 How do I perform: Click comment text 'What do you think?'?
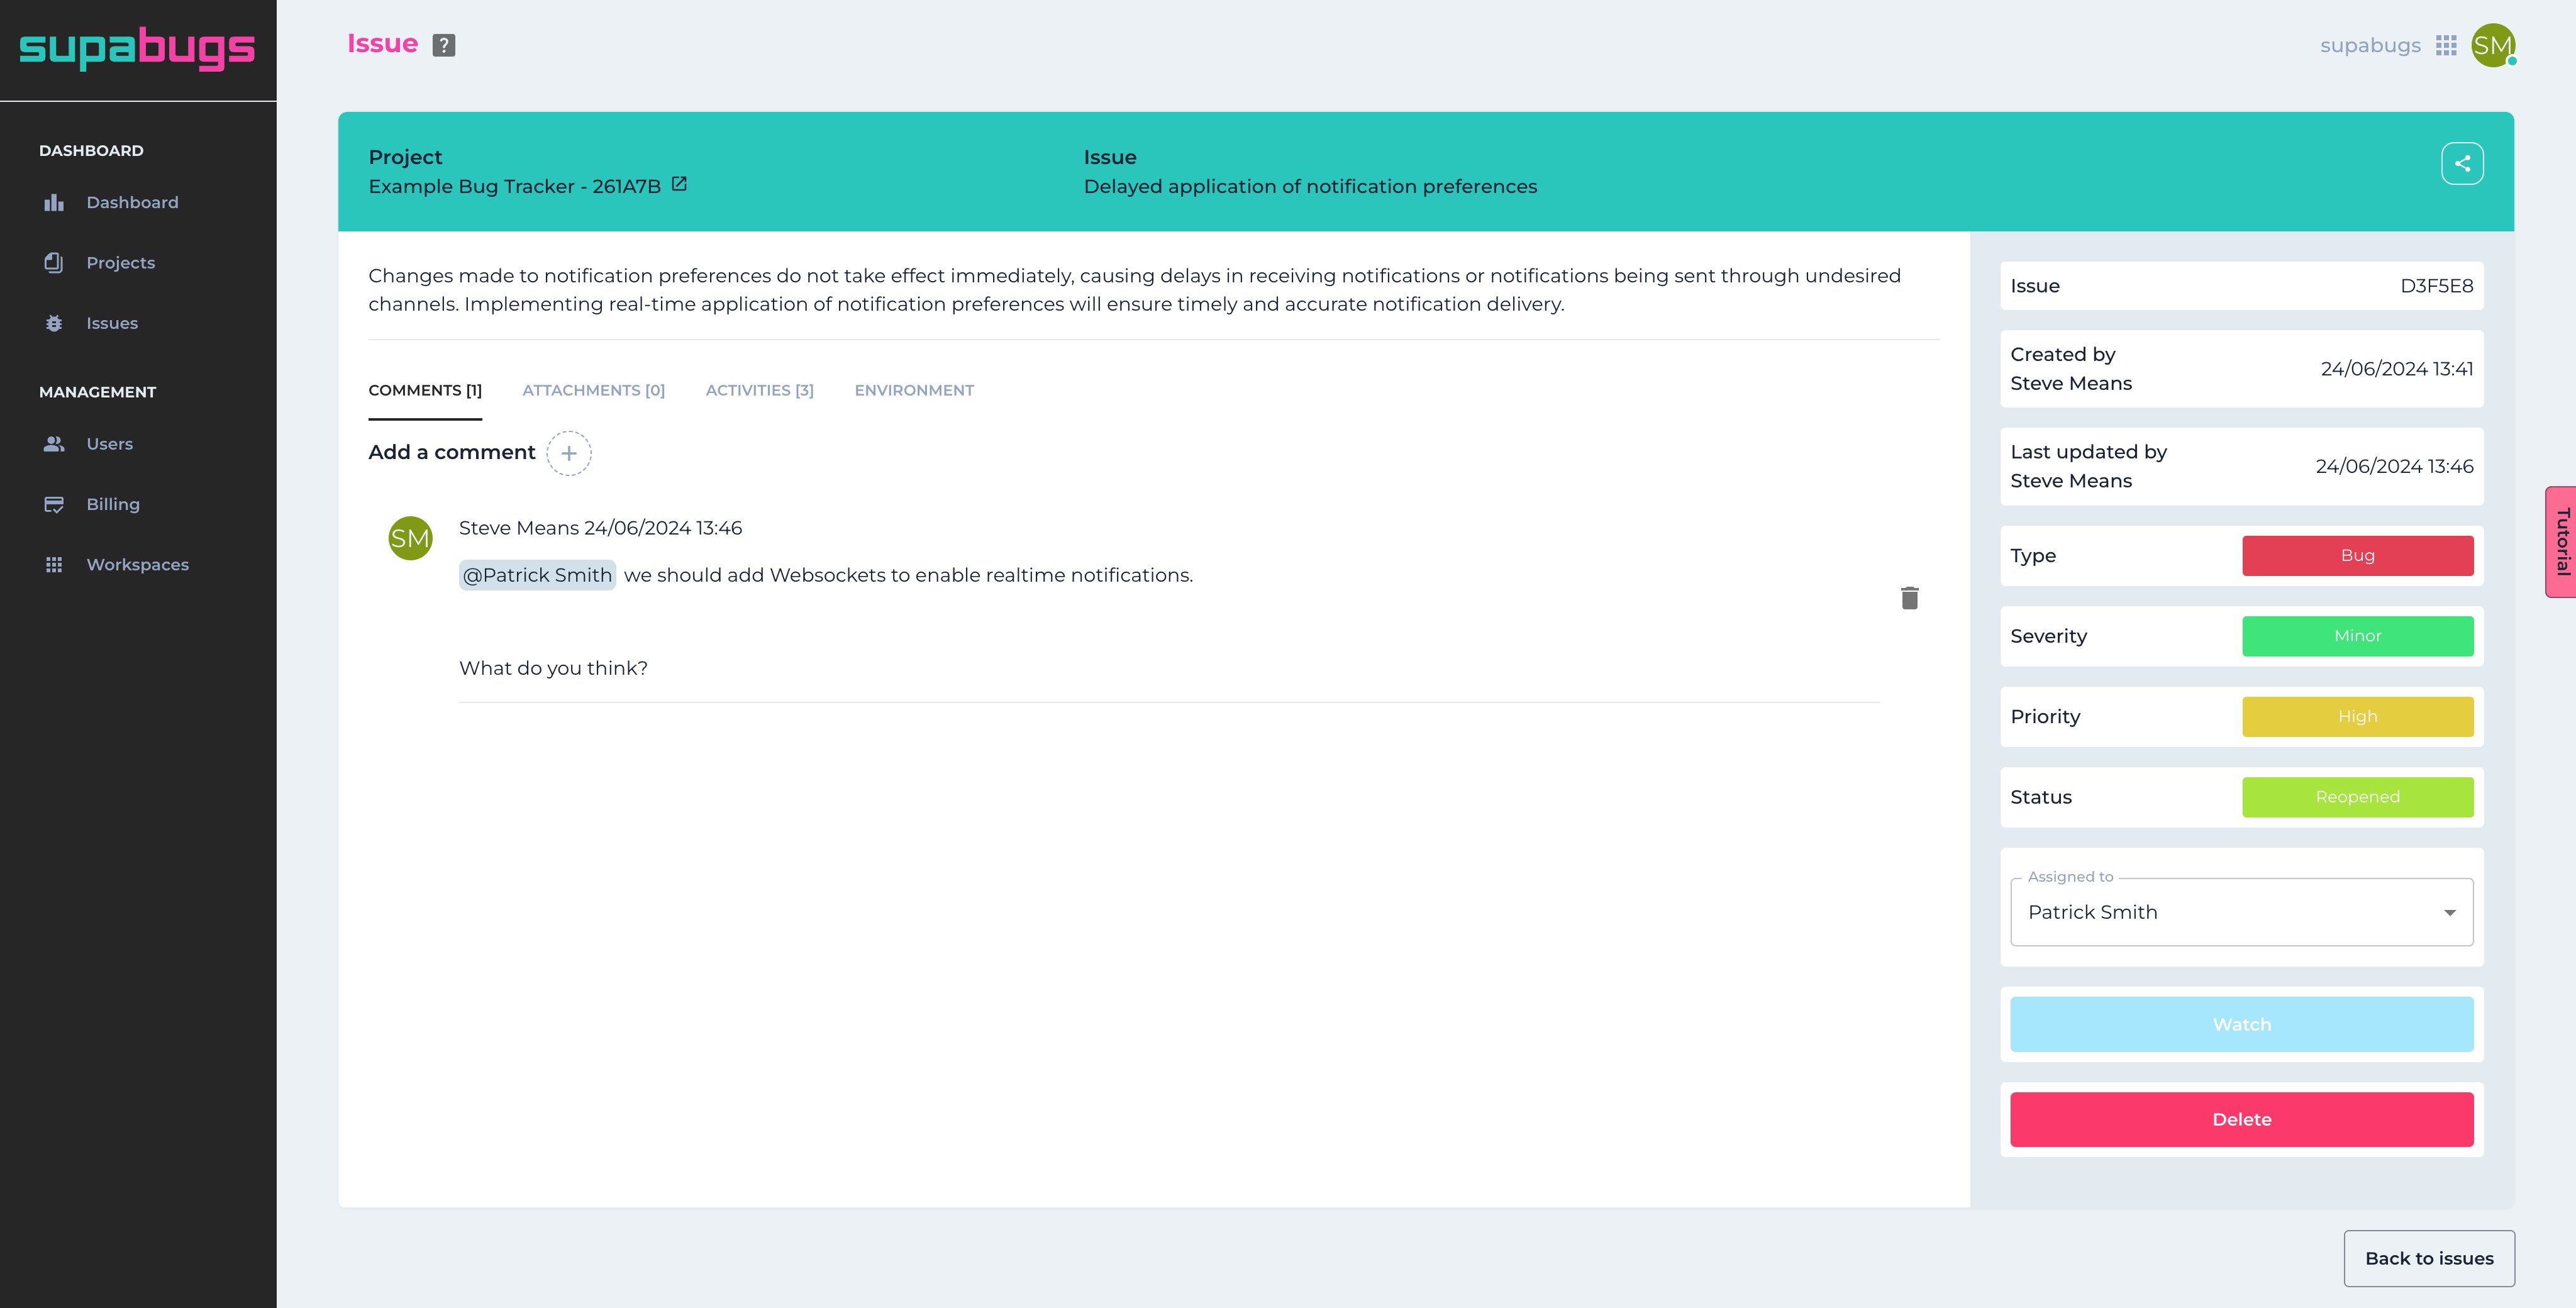(x=553, y=668)
